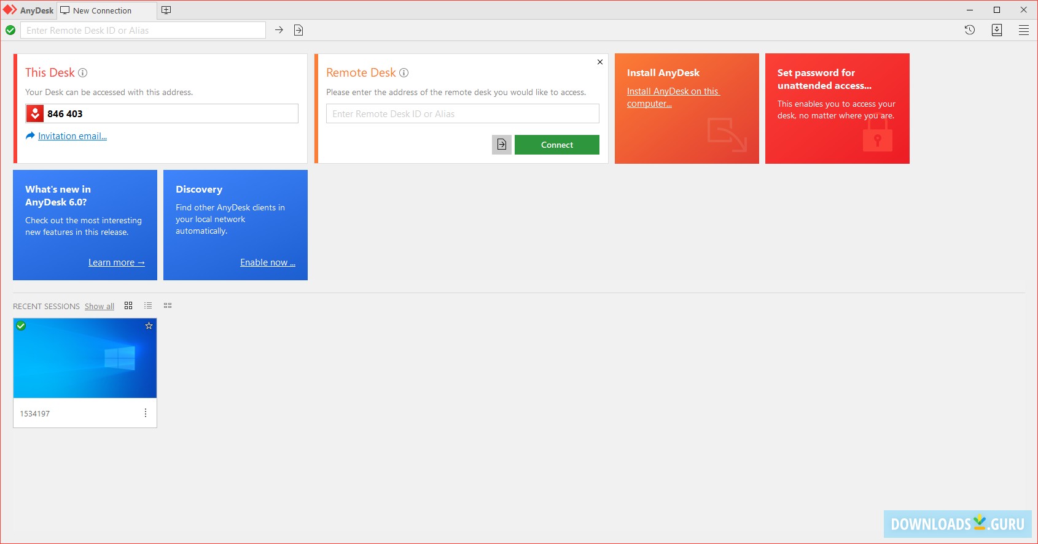Click online status check on session thumbnail
This screenshot has height=544, width=1038.
pos(21,326)
